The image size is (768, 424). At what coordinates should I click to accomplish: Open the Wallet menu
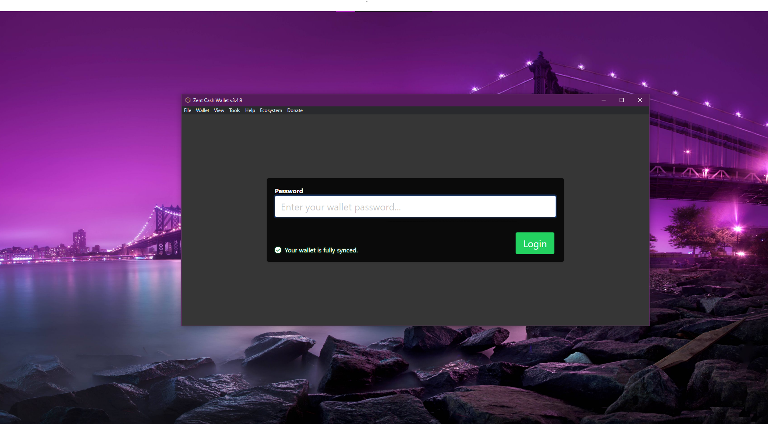coord(202,110)
